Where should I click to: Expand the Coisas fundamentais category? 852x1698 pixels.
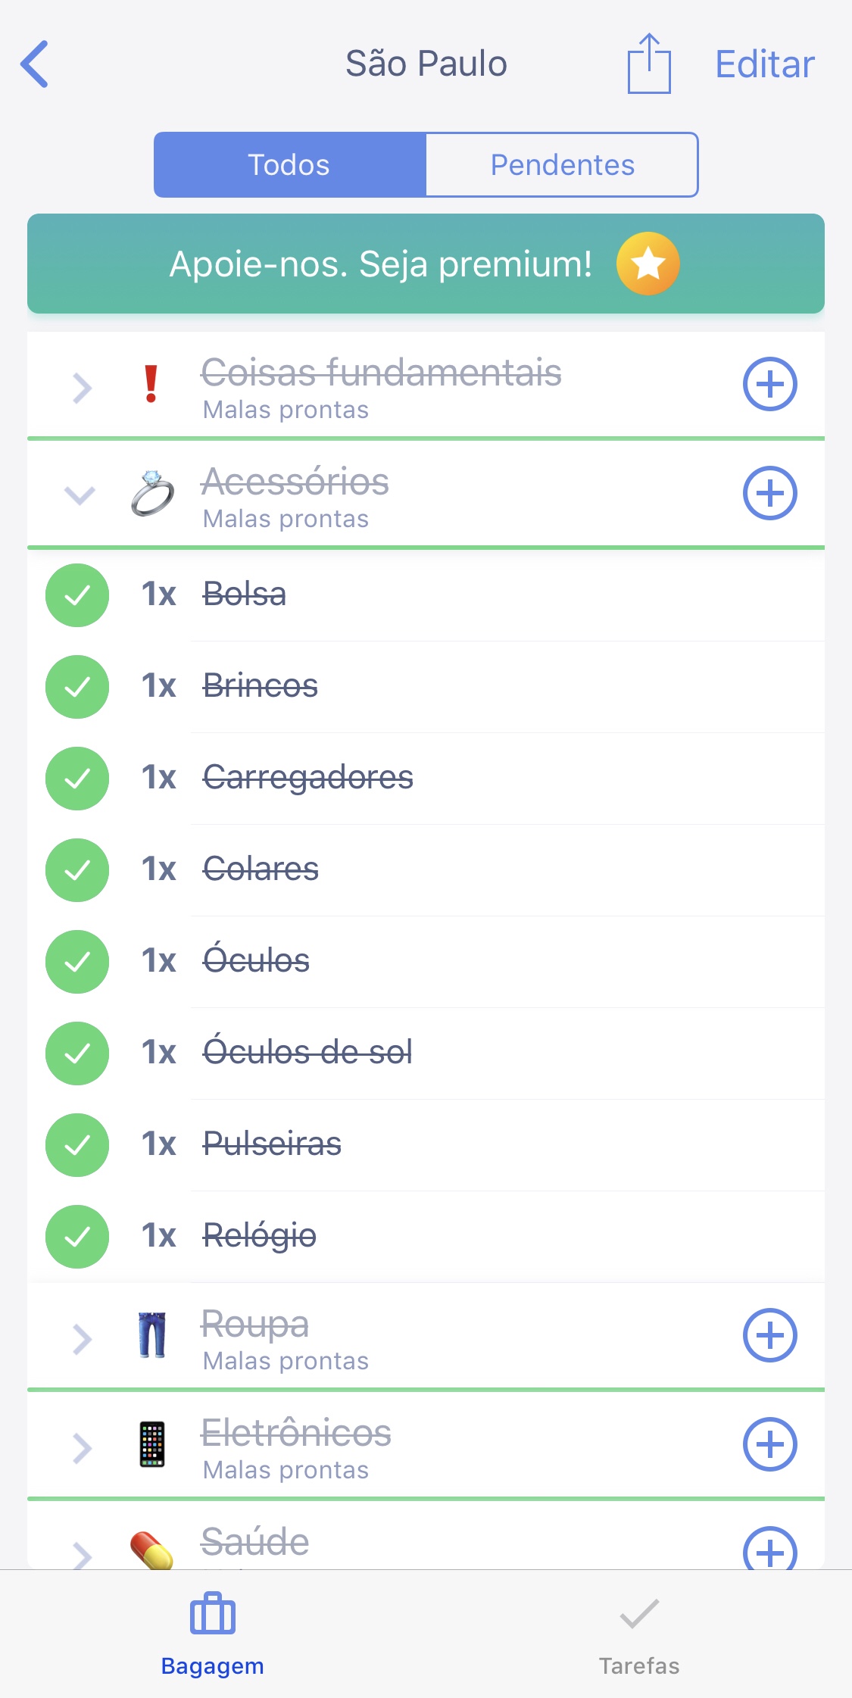(82, 388)
